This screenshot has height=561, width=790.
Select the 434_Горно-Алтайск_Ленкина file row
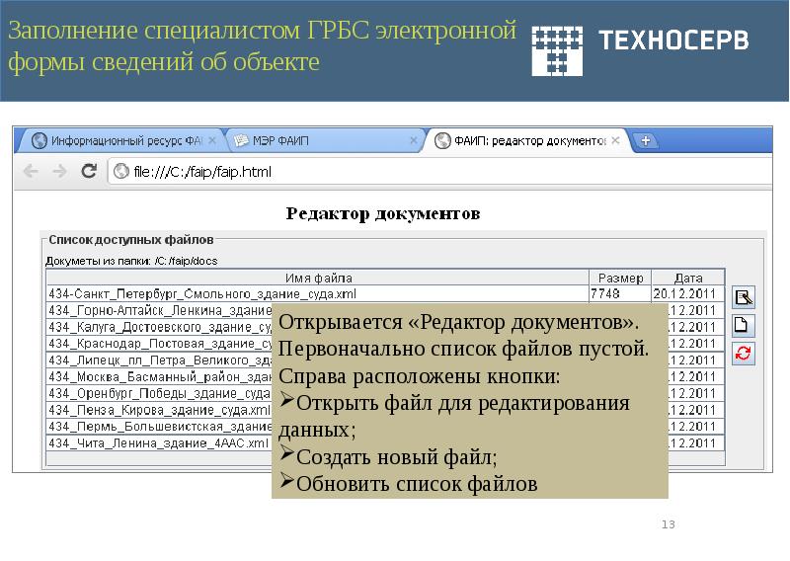point(160,310)
